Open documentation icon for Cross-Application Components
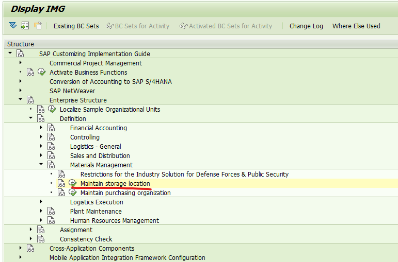398x262 pixels. pyautogui.click(x=30, y=248)
